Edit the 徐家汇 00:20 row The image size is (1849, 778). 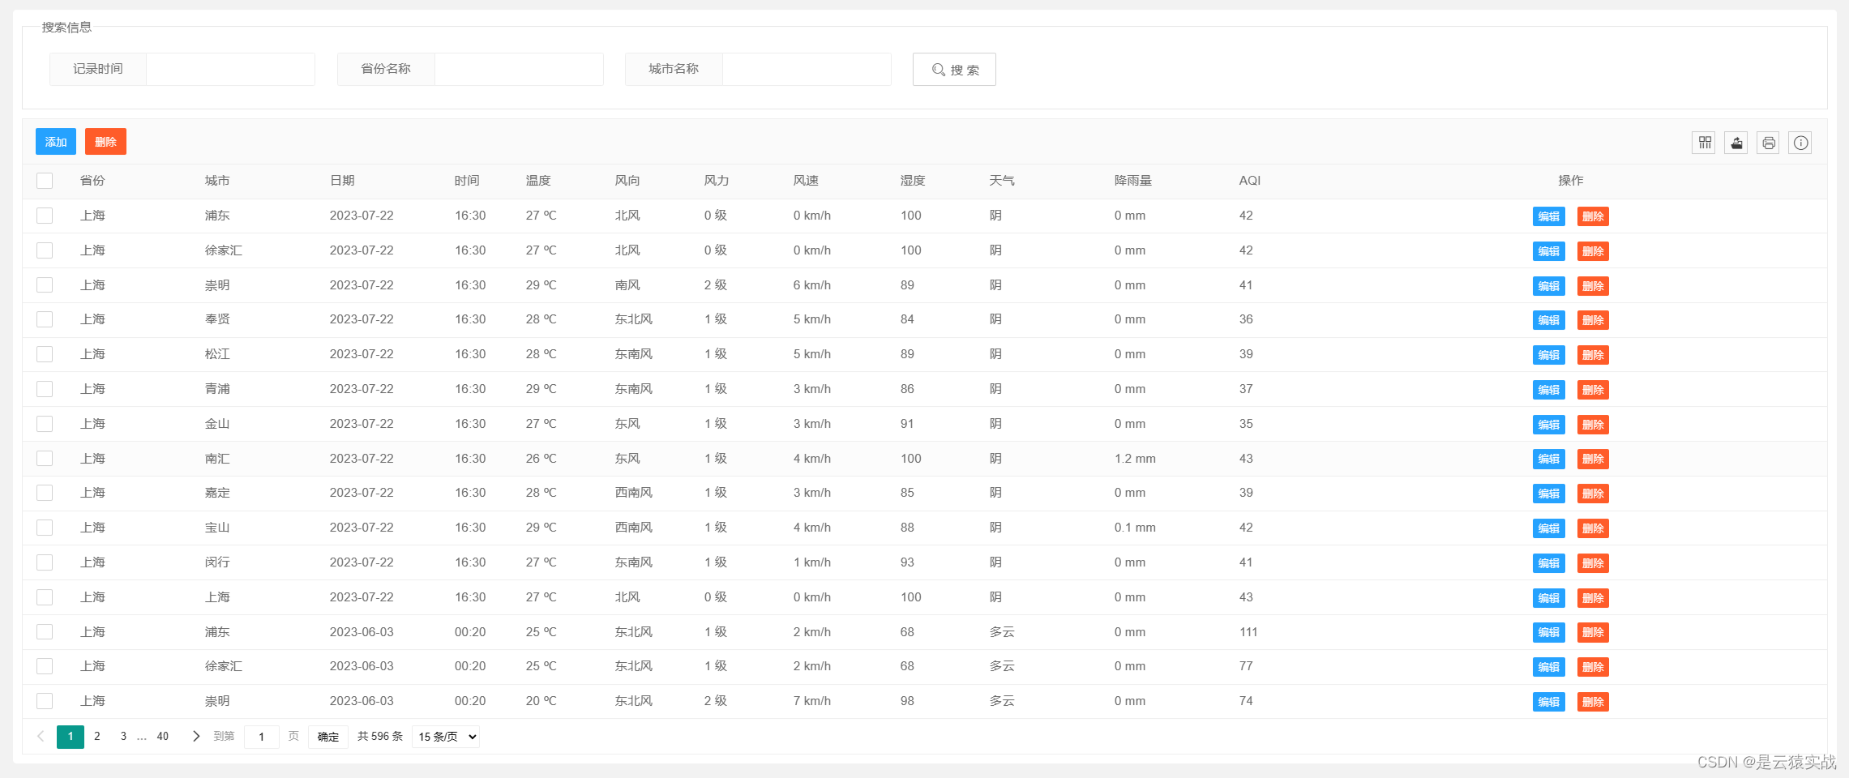1548,667
